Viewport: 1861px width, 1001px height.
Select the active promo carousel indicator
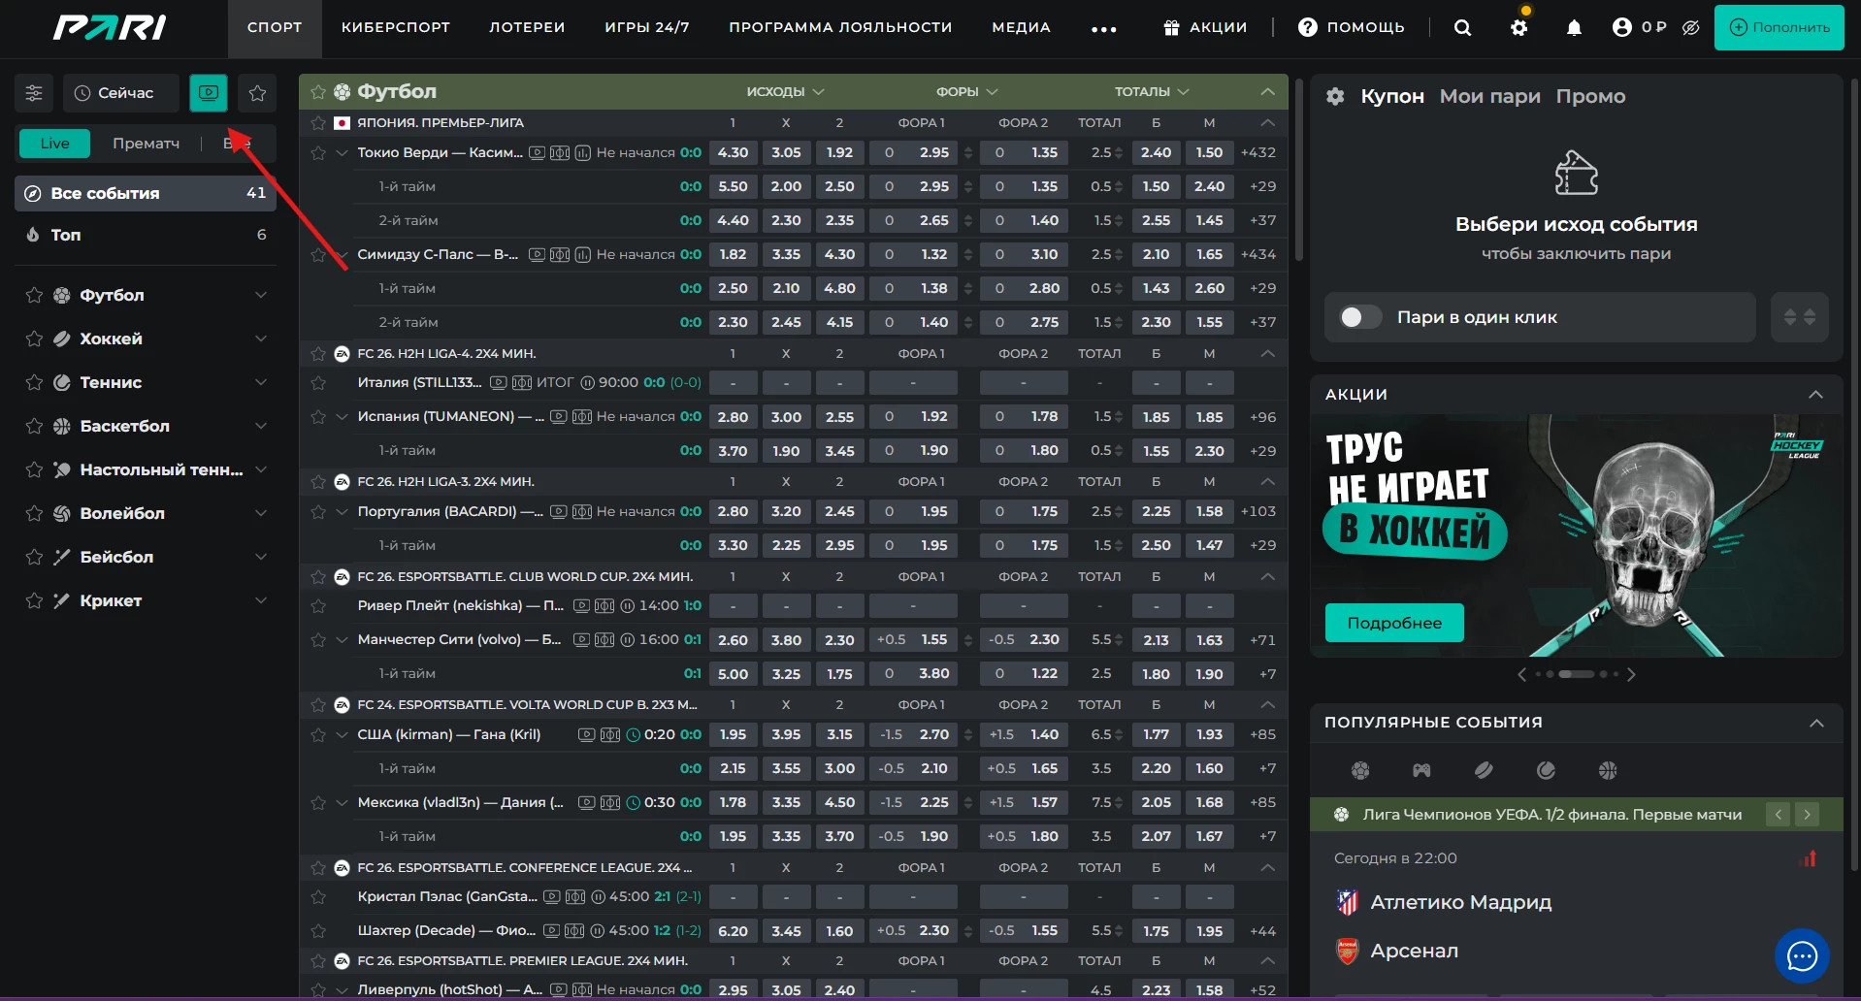pyautogui.click(x=1576, y=674)
